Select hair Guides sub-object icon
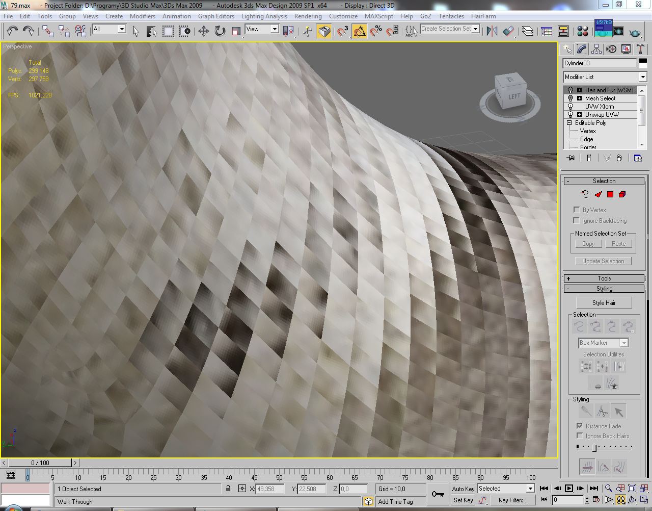 (x=585, y=194)
